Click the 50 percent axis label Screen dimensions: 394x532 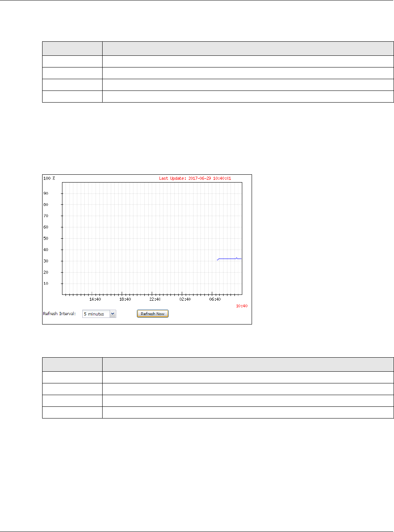pos(46,238)
